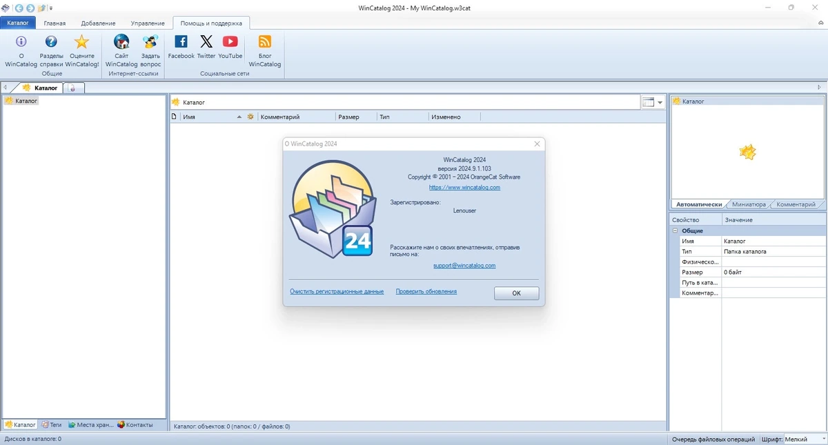Image resolution: width=828 pixels, height=445 pixels.
Task: Select the Каталог document tab
Action: coord(41,88)
